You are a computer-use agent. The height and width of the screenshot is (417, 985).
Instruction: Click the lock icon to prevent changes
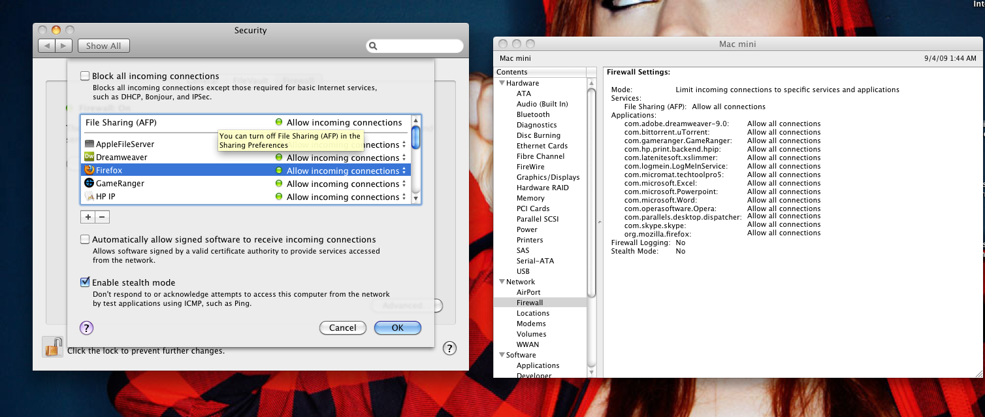(53, 346)
